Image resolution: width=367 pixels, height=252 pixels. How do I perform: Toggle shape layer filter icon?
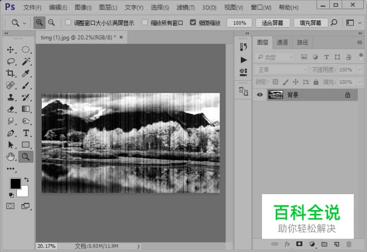click(337, 57)
